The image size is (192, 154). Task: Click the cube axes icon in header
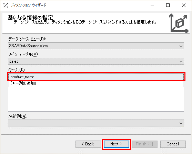coord(179,23)
